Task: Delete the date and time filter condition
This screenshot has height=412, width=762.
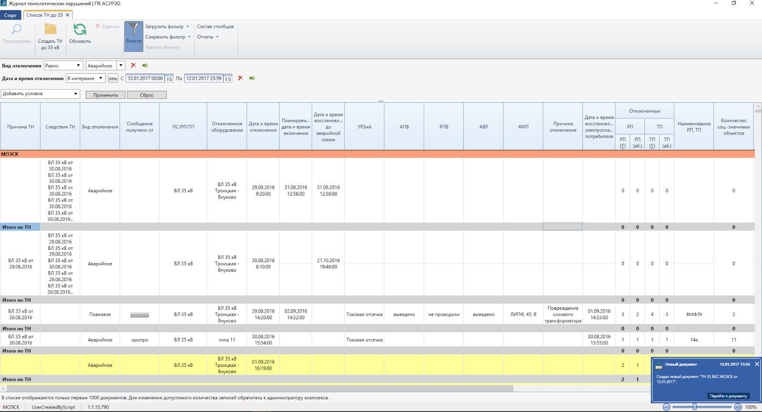Action: coord(241,78)
